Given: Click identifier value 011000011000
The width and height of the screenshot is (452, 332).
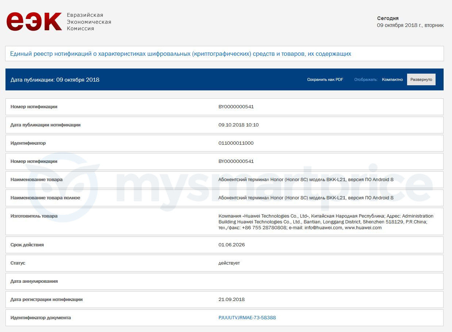Looking at the screenshot, I should 236,143.
